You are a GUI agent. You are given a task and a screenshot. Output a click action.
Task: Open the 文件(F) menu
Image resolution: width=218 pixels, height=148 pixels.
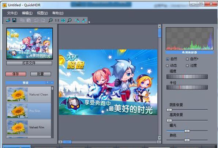[x=12, y=13]
